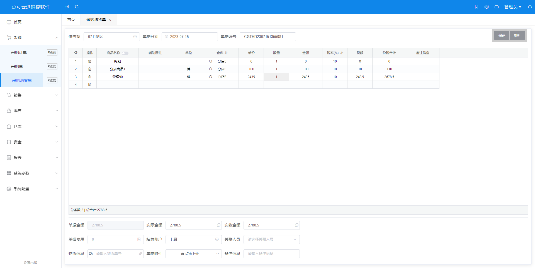Open 报表 for 采购订单
This screenshot has width=535, height=268.
click(x=52, y=52)
